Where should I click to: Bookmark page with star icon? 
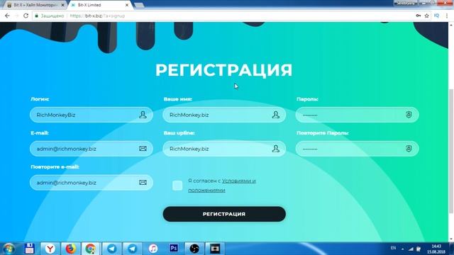click(x=427, y=16)
